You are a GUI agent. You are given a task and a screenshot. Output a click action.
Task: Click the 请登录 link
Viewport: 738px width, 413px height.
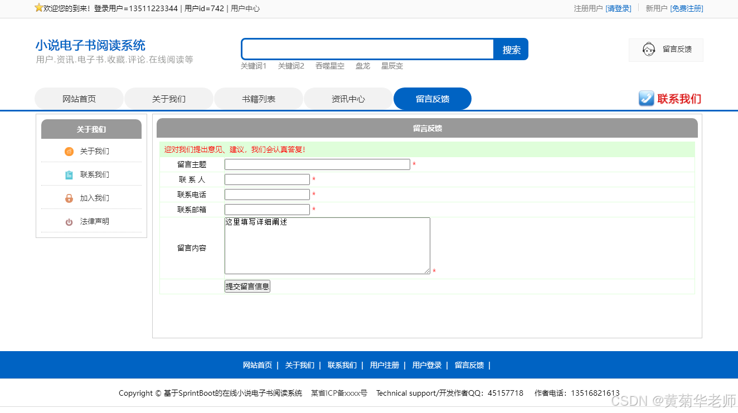pos(619,8)
